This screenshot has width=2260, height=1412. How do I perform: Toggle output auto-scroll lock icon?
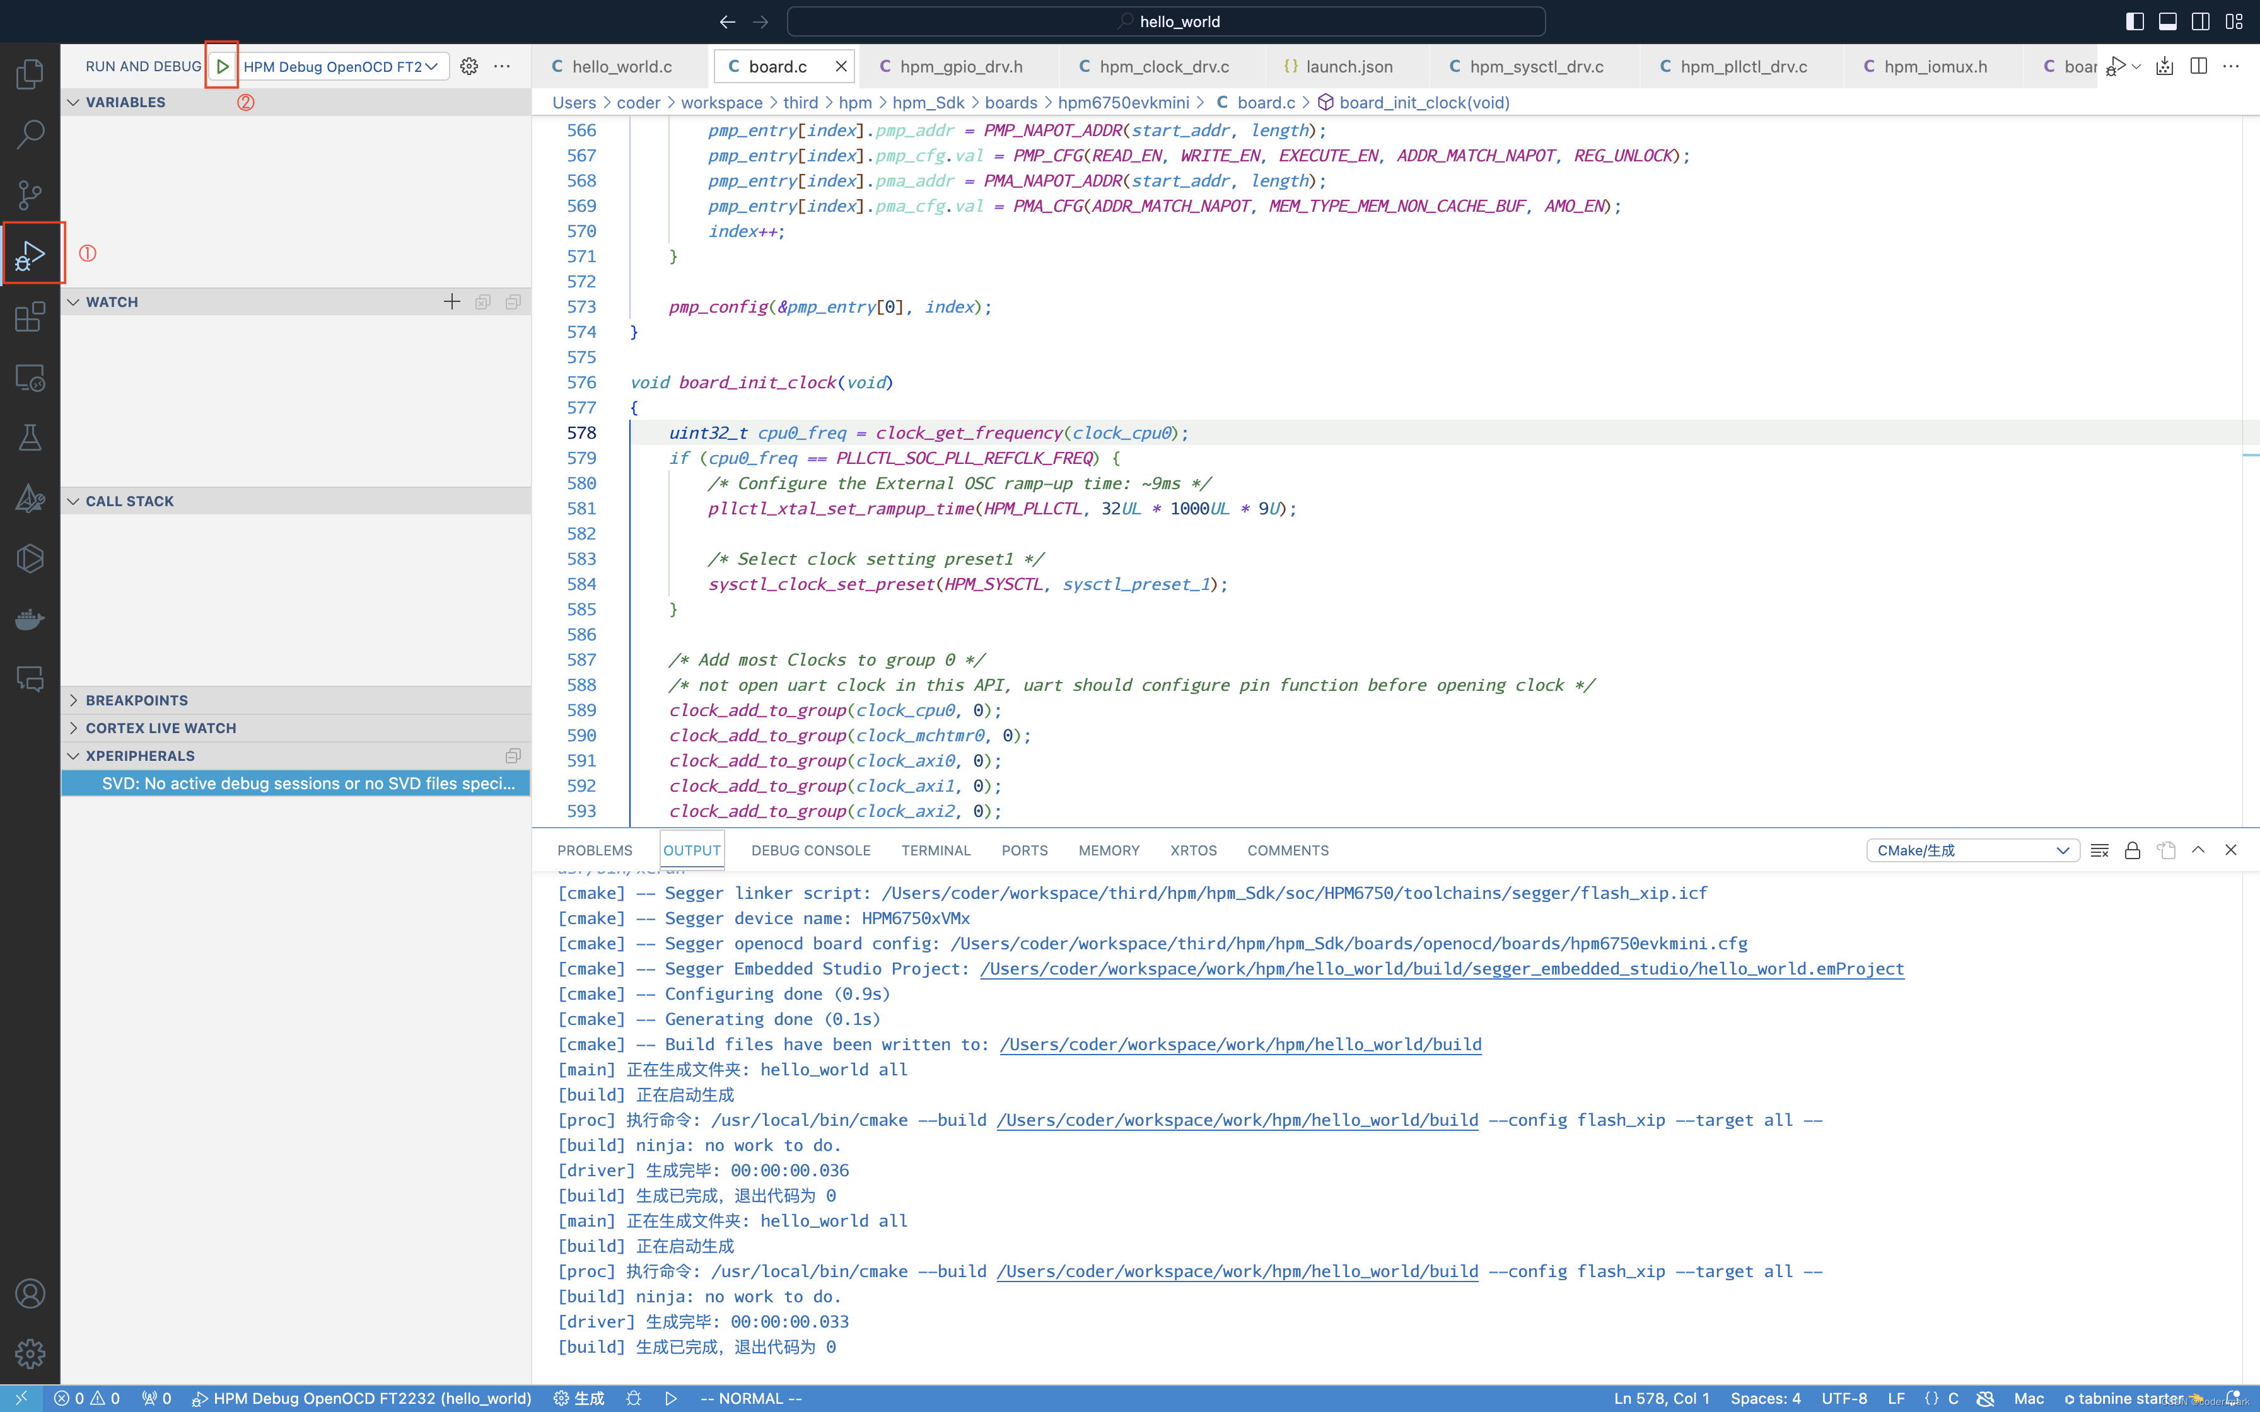tap(2132, 850)
